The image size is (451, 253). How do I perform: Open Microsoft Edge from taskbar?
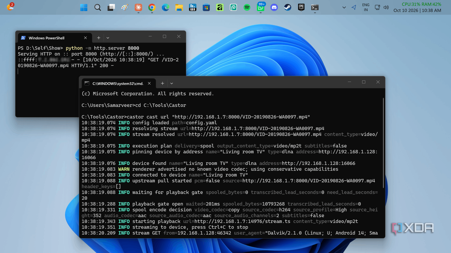pyautogui.click(x=165, y=7)
